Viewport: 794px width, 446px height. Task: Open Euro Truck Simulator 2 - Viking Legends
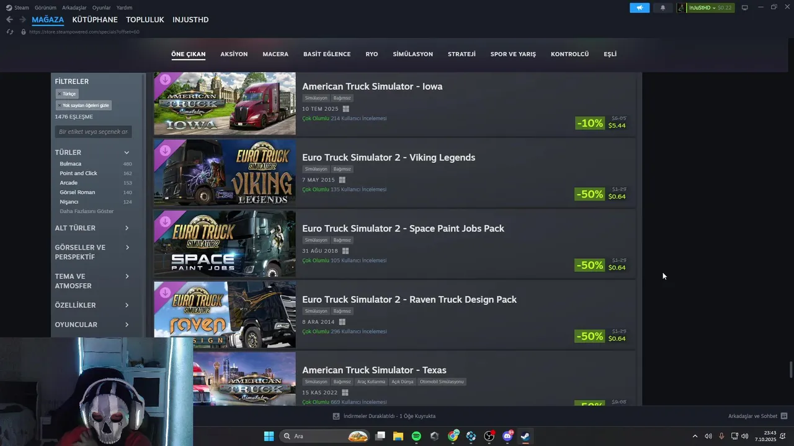coord(388,157)
